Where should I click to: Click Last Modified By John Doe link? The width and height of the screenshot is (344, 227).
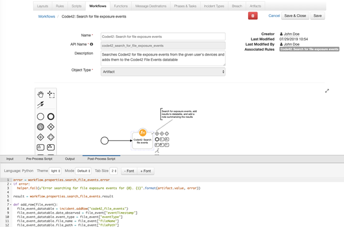pos(292,44)
